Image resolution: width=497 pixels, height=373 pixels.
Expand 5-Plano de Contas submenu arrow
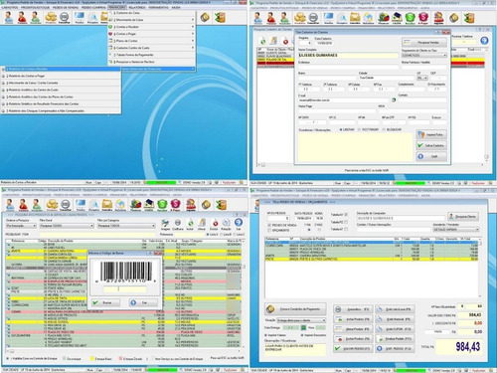(193, 41)
